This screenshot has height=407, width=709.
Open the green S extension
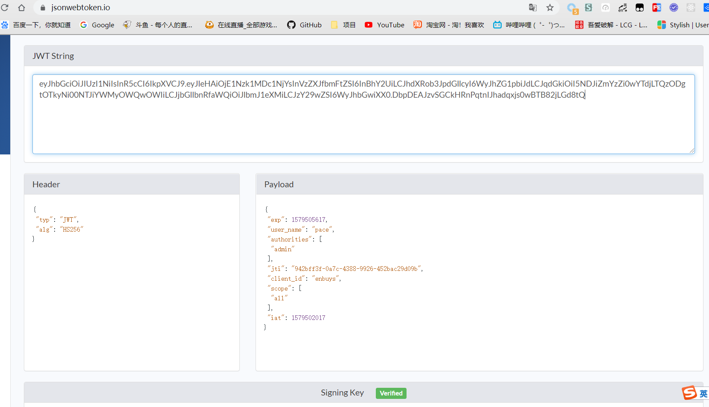click(x=589, y=7)
